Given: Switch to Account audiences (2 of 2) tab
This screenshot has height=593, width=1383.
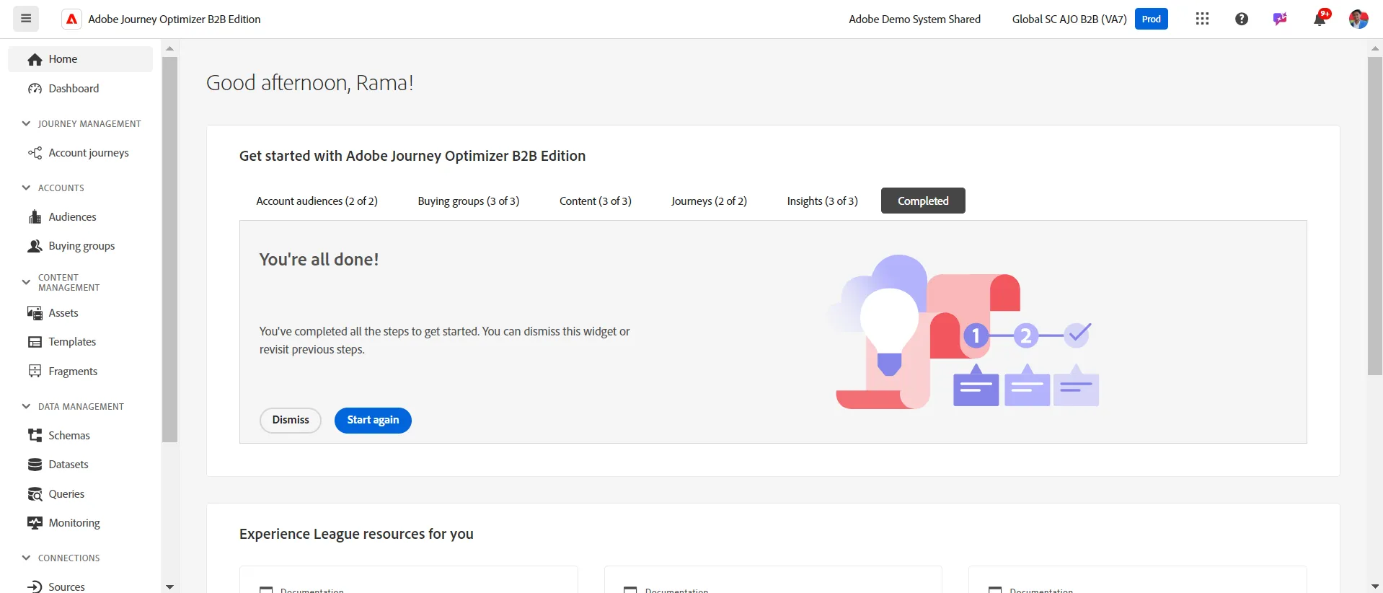Looking at the screenshot, I should coord(317,201).
